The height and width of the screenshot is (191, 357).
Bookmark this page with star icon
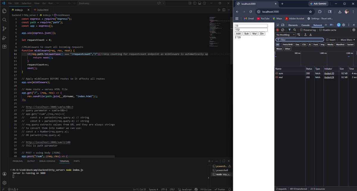310,12
